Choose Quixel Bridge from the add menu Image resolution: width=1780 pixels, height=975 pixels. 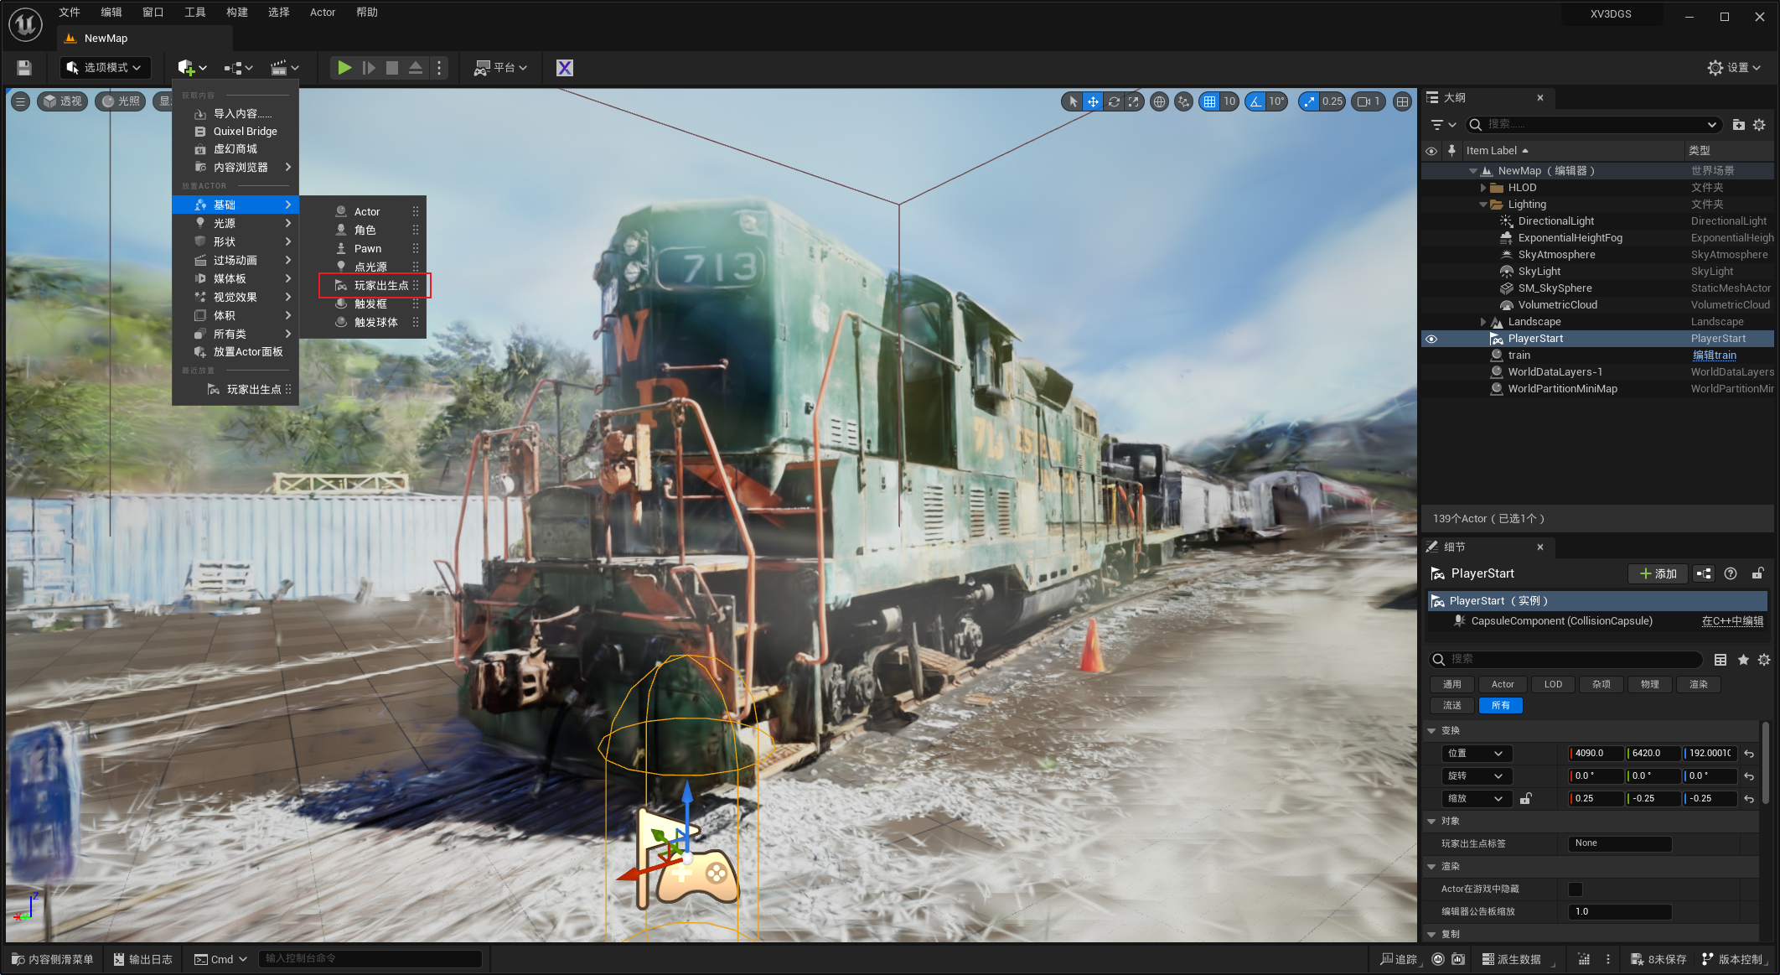click(x=235, y=132)
